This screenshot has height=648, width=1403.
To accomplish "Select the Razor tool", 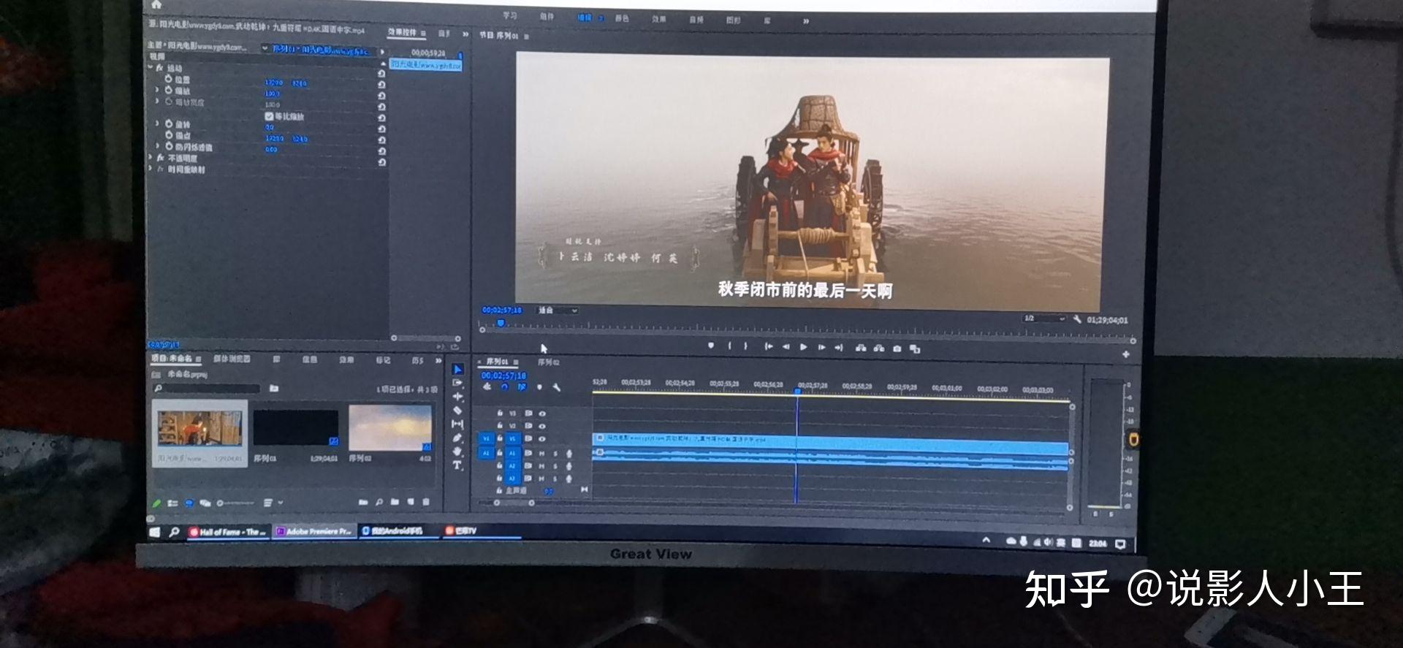I will coord(457,410).
